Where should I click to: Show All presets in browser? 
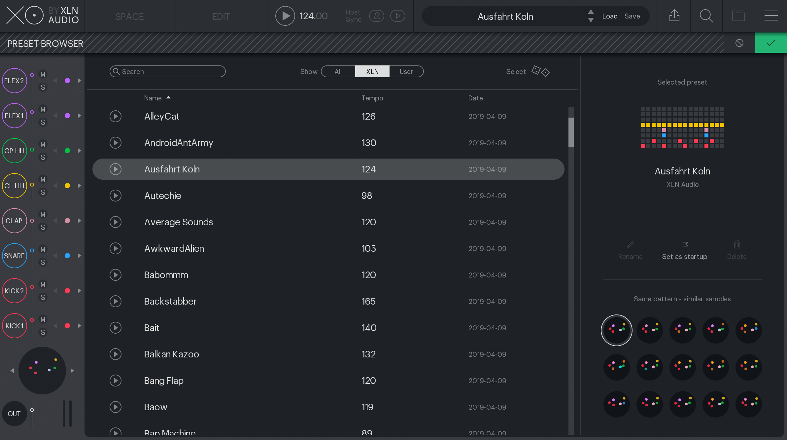pos(337,71)
